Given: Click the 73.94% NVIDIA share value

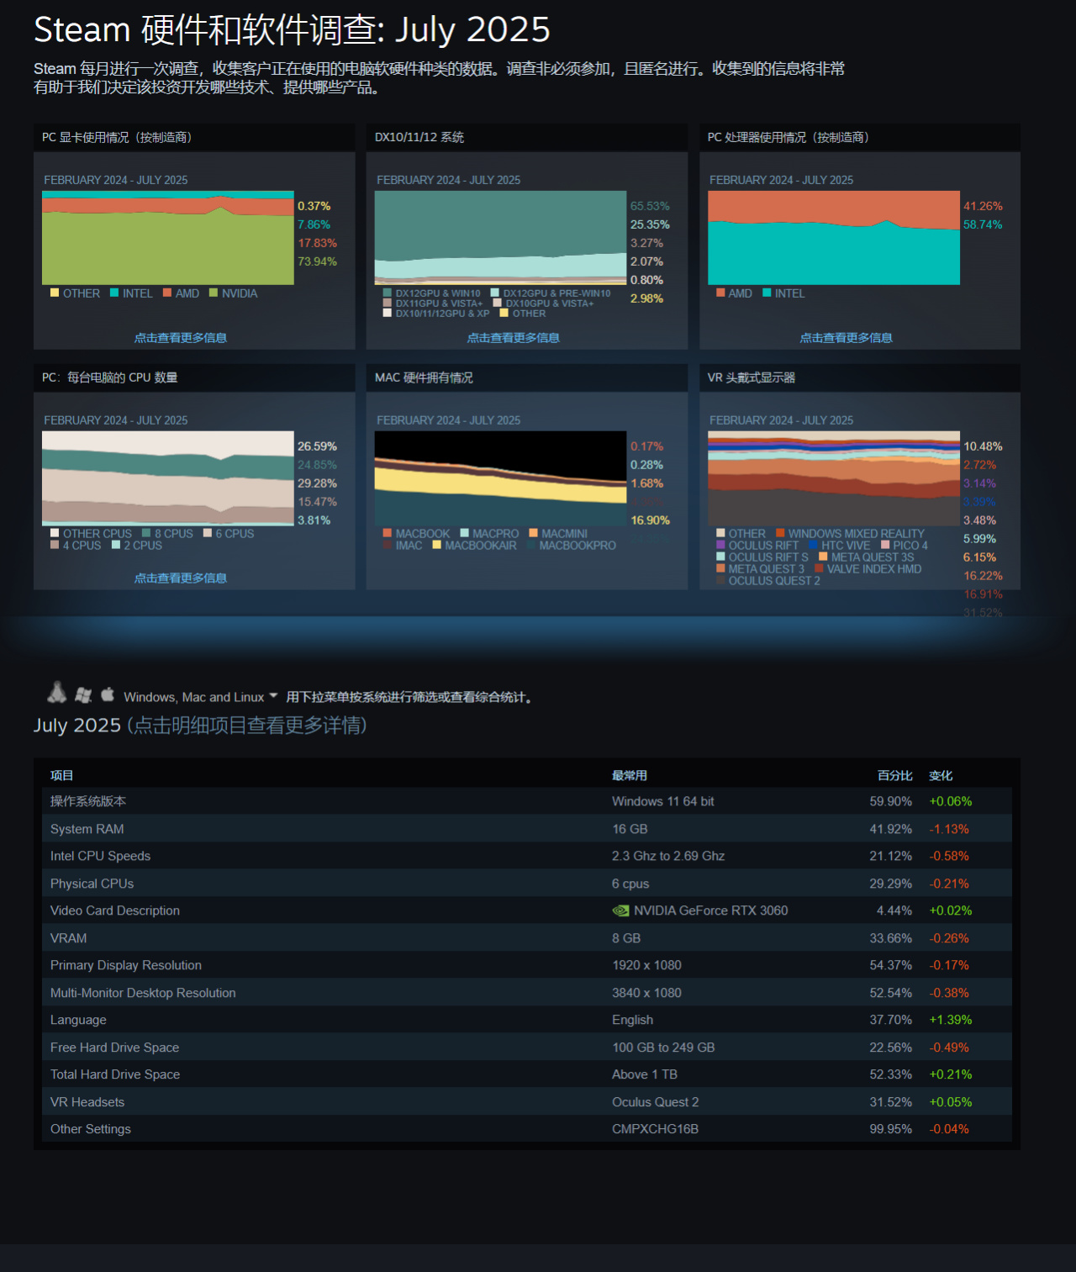Looking at the screenshot, I should click(x=317, y=261).
